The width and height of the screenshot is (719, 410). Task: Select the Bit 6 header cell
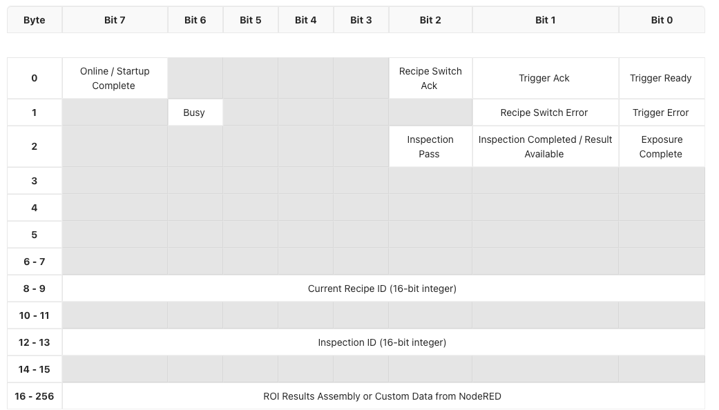(x=195, y=20)
